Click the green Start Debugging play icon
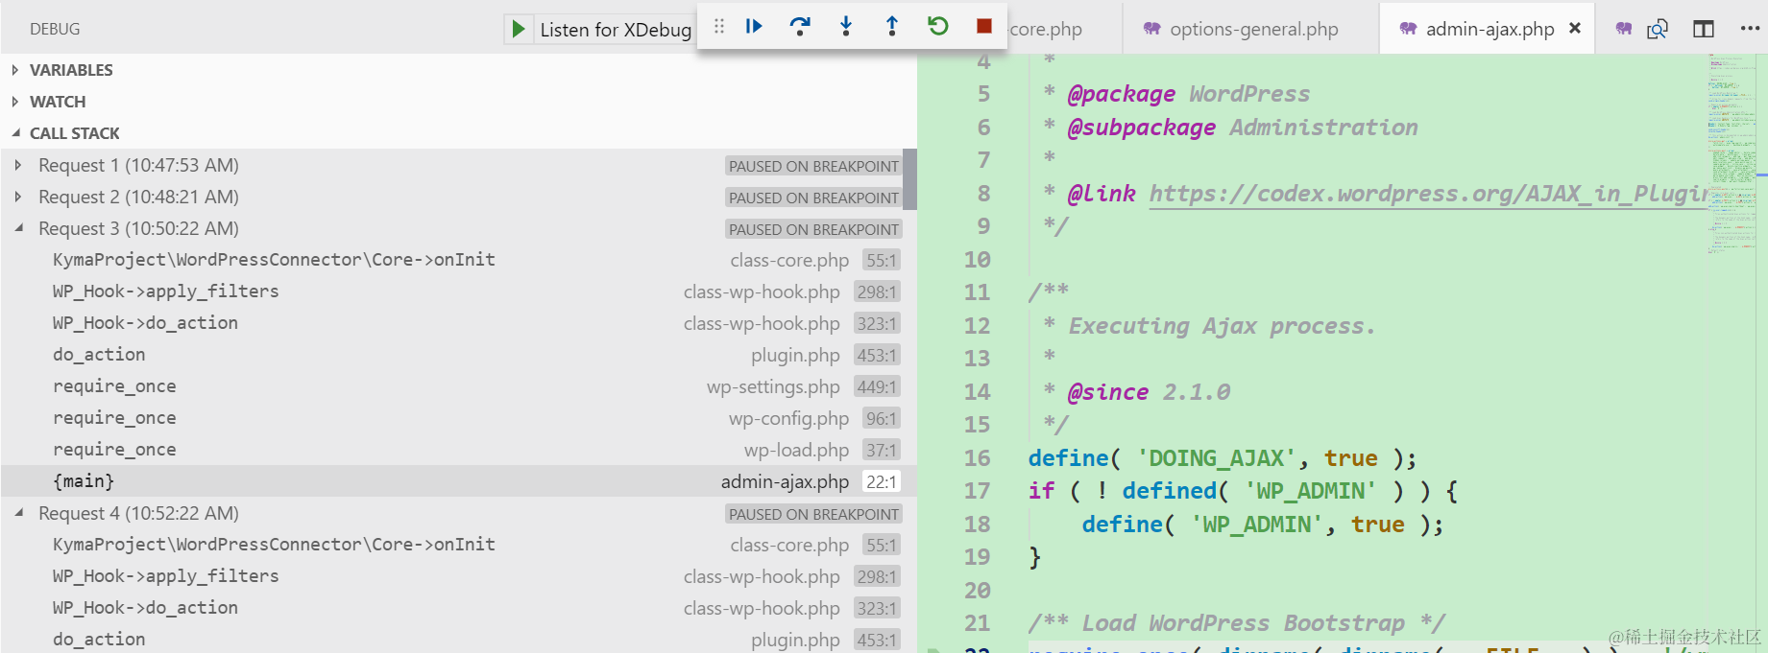 pos(518,29)
